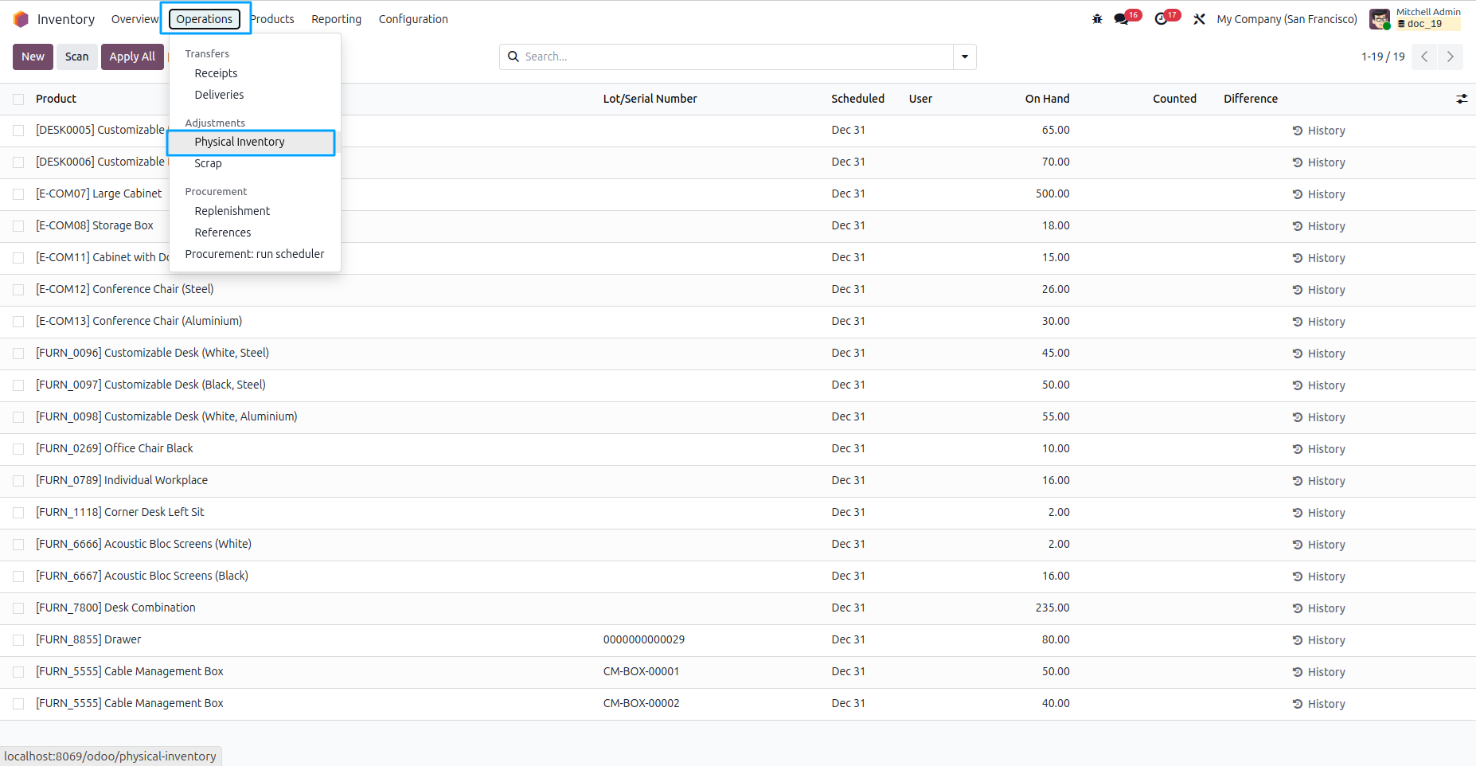Check the DESK0005 Customizable row checkbox
The width and height of the screenshot is (1476, 766).
(x=18, y=131)
